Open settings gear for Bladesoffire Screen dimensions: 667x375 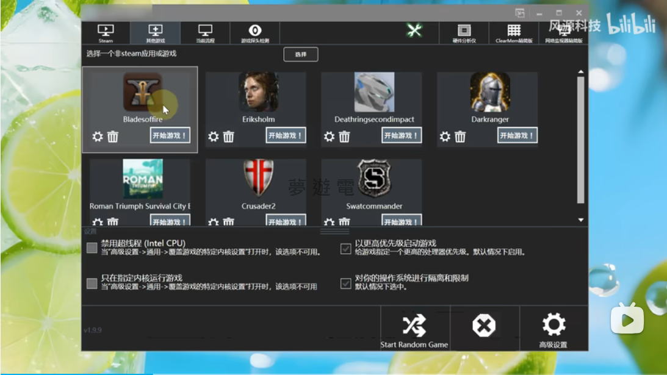click(98, 137)
